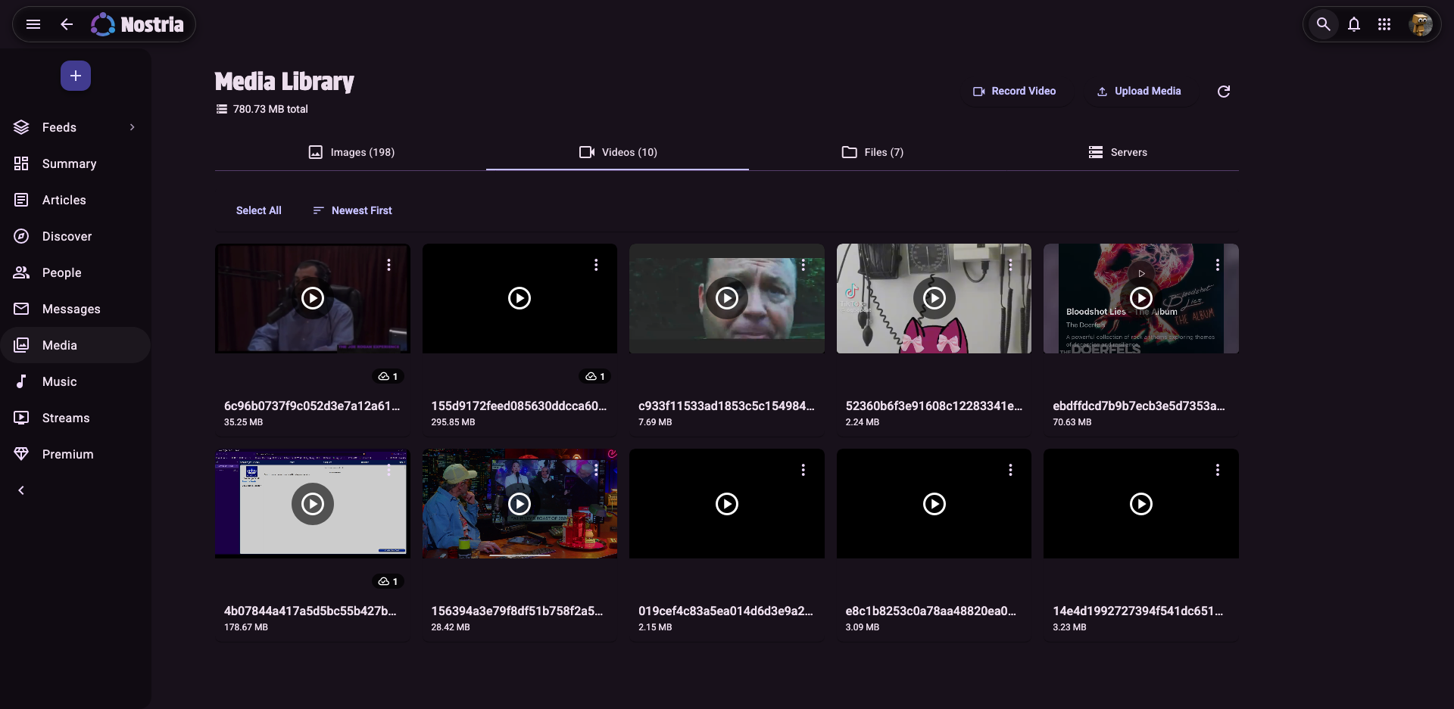This screenshot has width=1454, height=709.
Task: Click the purple plus create button
Action: point(76,76)
